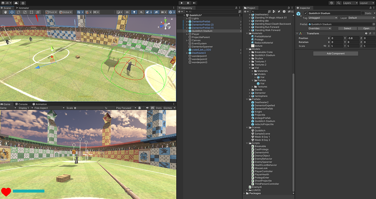Viewport: 376px width, 199px height.
Task: Click the Add Component button
Action: pyautogui.click(x=335, y=53)
